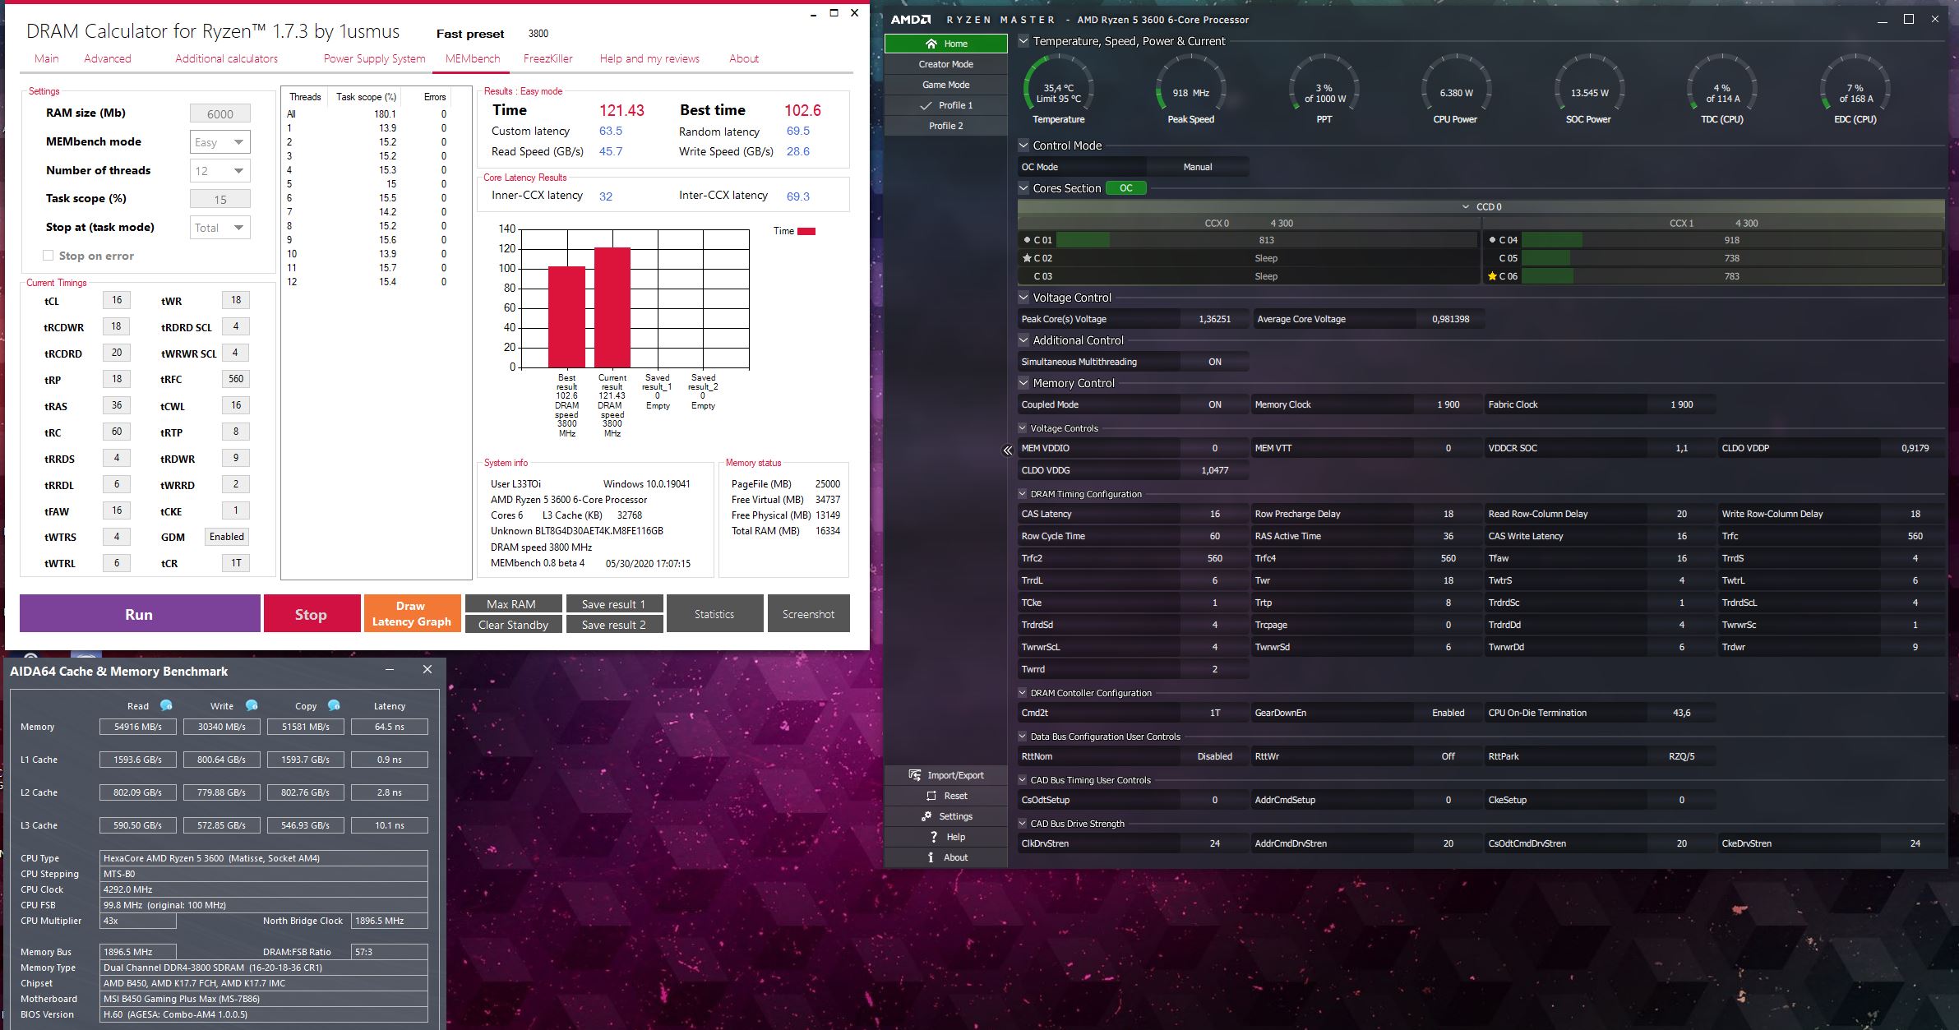
Task: Click the Draw Latency Graph button
Action: point(411,613)
